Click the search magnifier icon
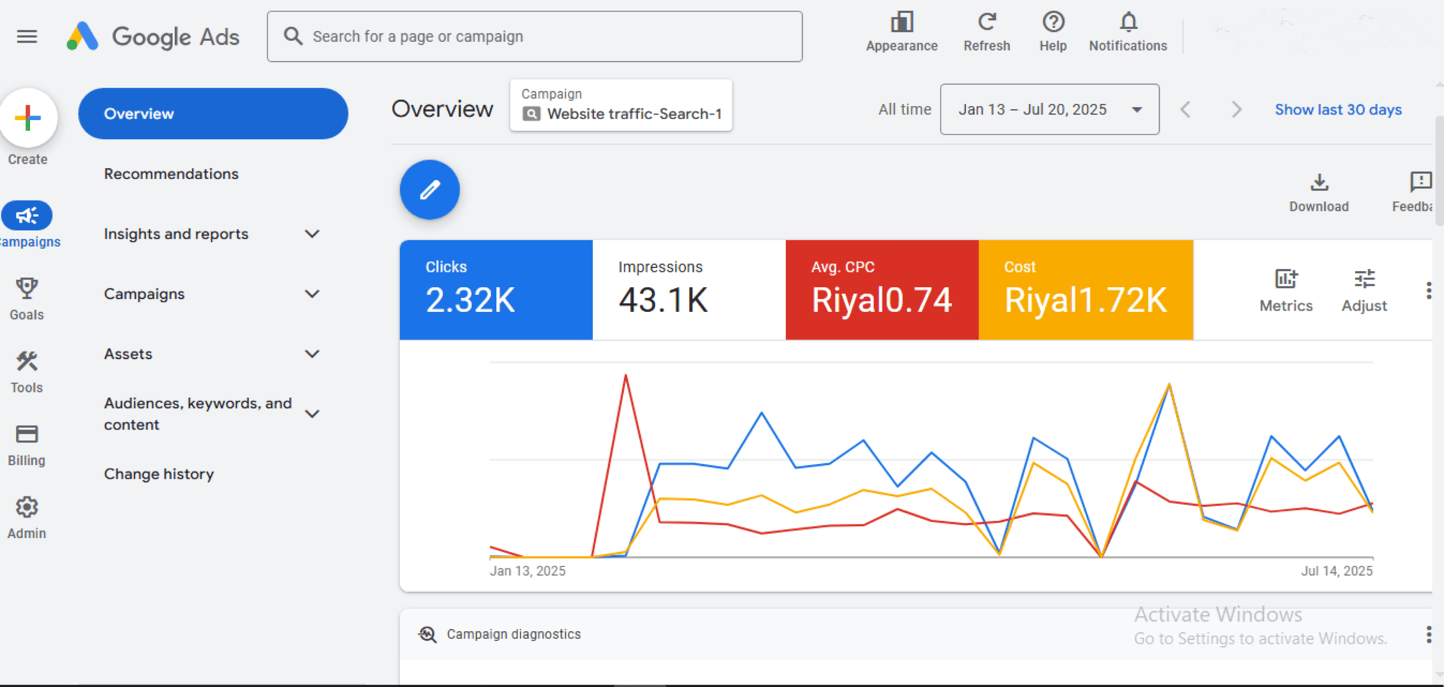1444x687 pixels. [293, 36]
